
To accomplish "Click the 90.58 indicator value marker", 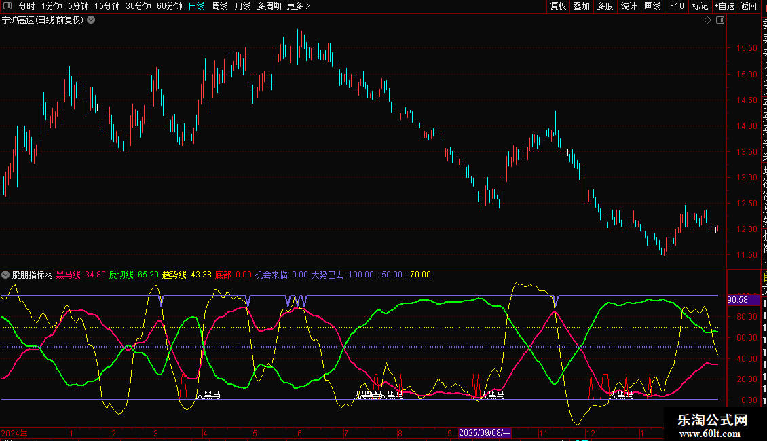I will pyautogui.click(x=737, y=300).
